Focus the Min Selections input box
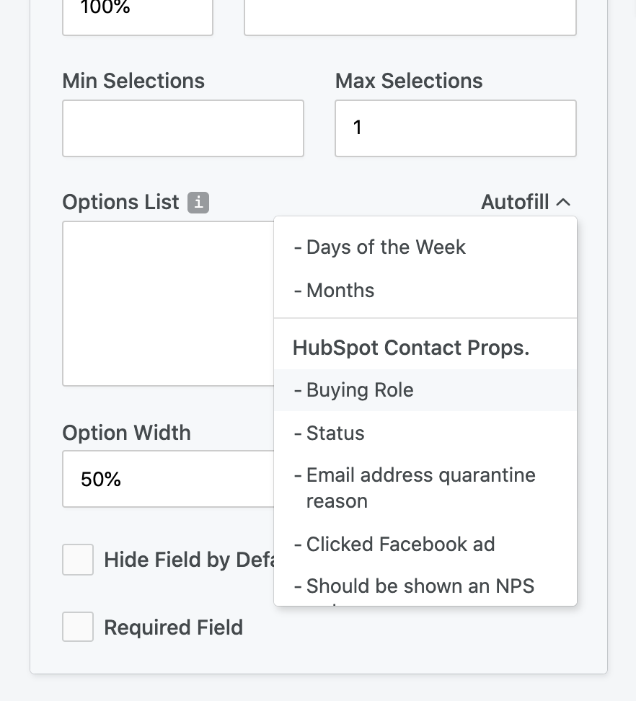The width and height of the screenshot is (636, 701). click(x=183, y=128)
